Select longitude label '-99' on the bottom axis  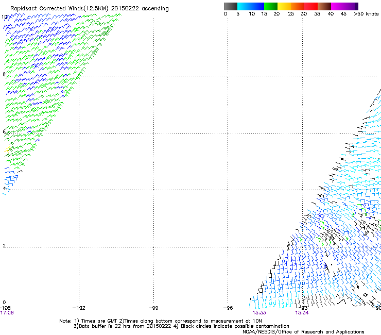tap(153, 308)
